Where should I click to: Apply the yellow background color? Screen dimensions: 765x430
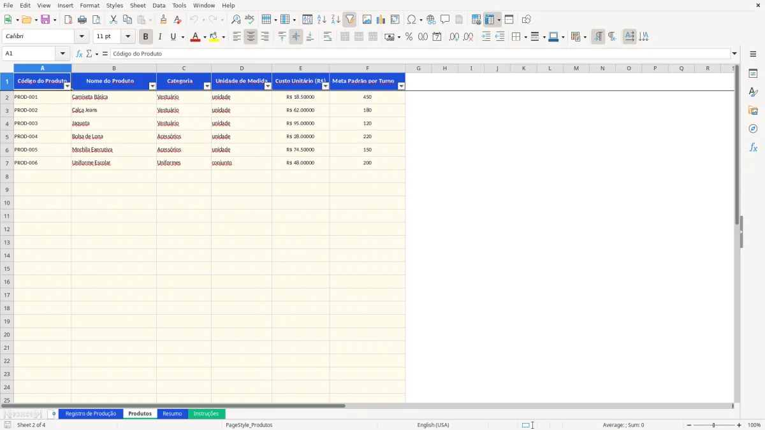pyautogui.click(x=214, y=37)
